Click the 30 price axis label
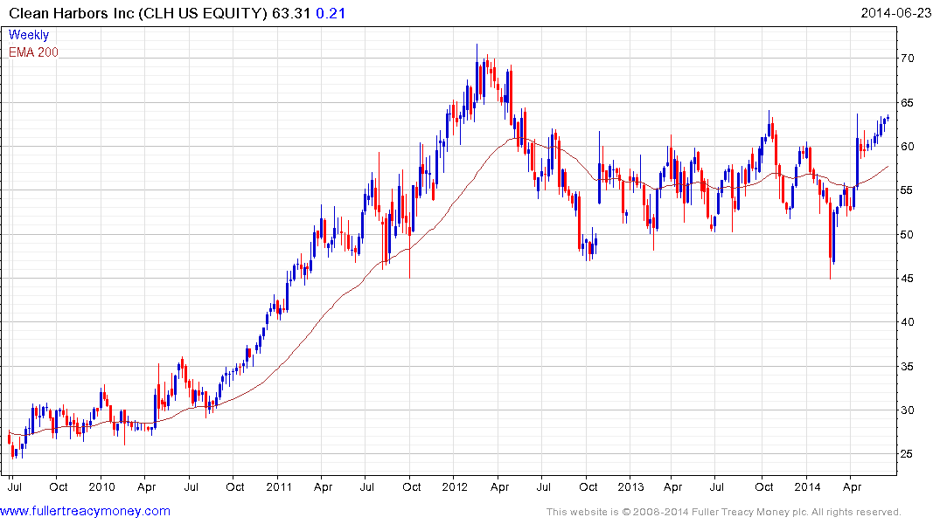 pos(907,410)
